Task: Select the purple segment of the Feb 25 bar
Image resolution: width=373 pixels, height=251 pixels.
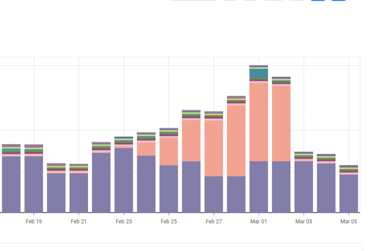Action: pyautogui.click(x=169, y=189)
